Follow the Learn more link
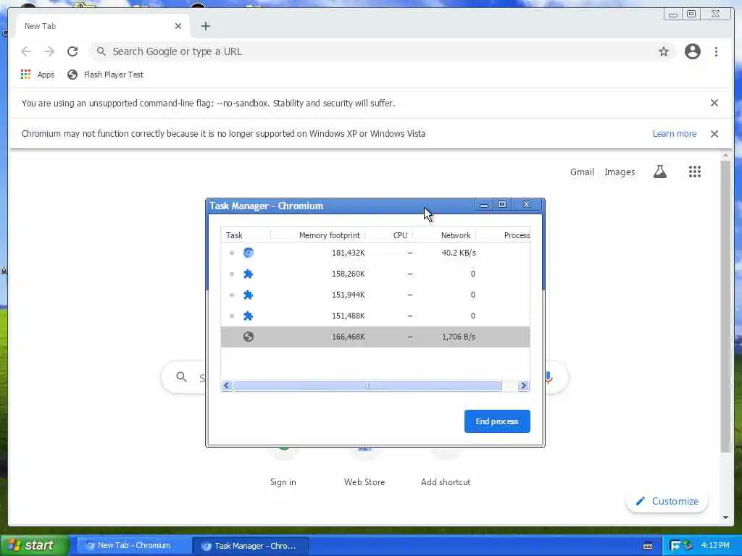742x556 pixels. coord(675,134)
